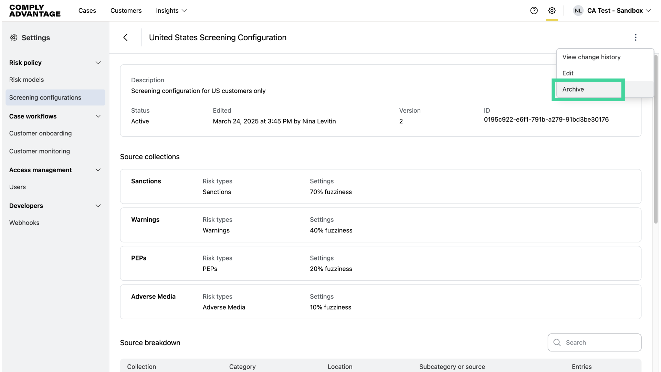661x372 pixels.
Task: Click the magnifier icon in search box
Action: pyautogui.click(x=557, y=342)
